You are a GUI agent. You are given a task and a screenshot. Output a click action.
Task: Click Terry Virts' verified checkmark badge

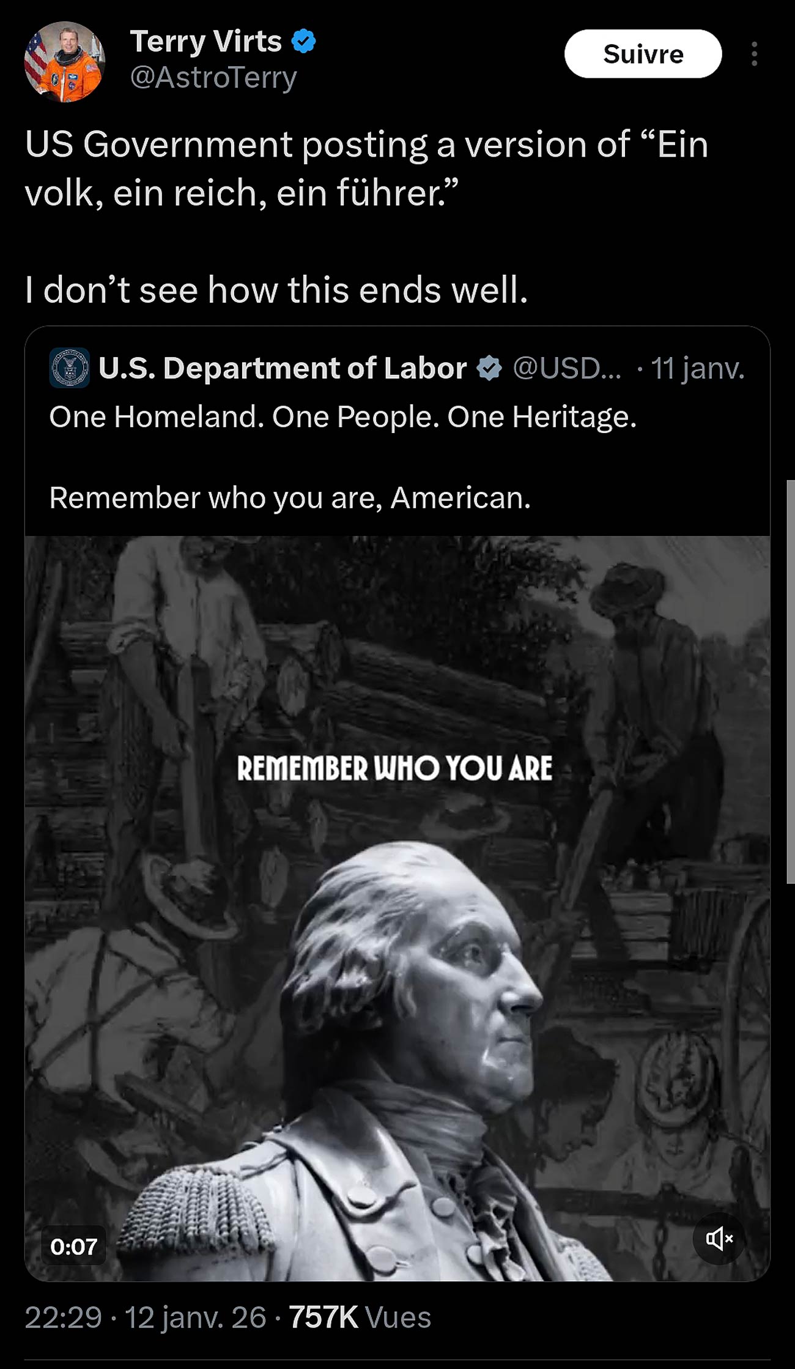(303, 41)
